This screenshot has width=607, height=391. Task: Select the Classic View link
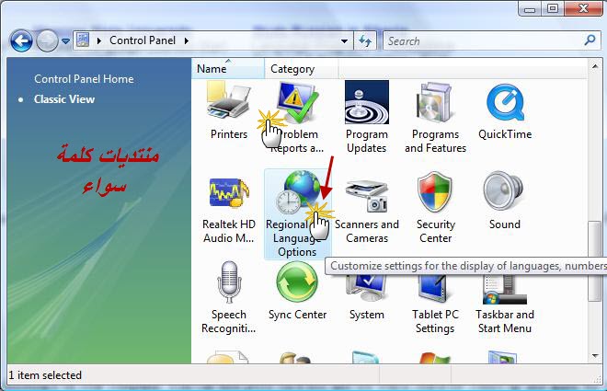pyautogui.click(x=64, y=99)
